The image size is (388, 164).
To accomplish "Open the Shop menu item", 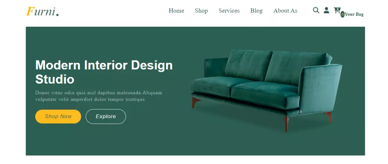I will tap(201, 10).
